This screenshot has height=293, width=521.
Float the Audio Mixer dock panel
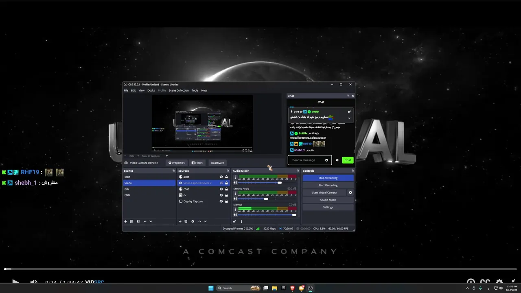pos(298,171)
